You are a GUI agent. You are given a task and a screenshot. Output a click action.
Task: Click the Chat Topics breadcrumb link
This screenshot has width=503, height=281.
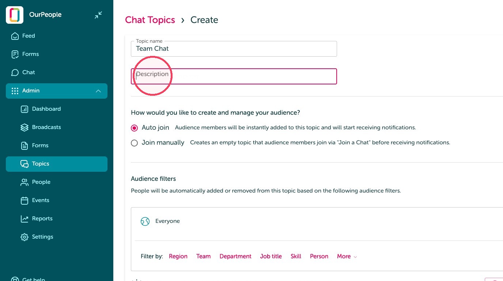tap(150, 20)
